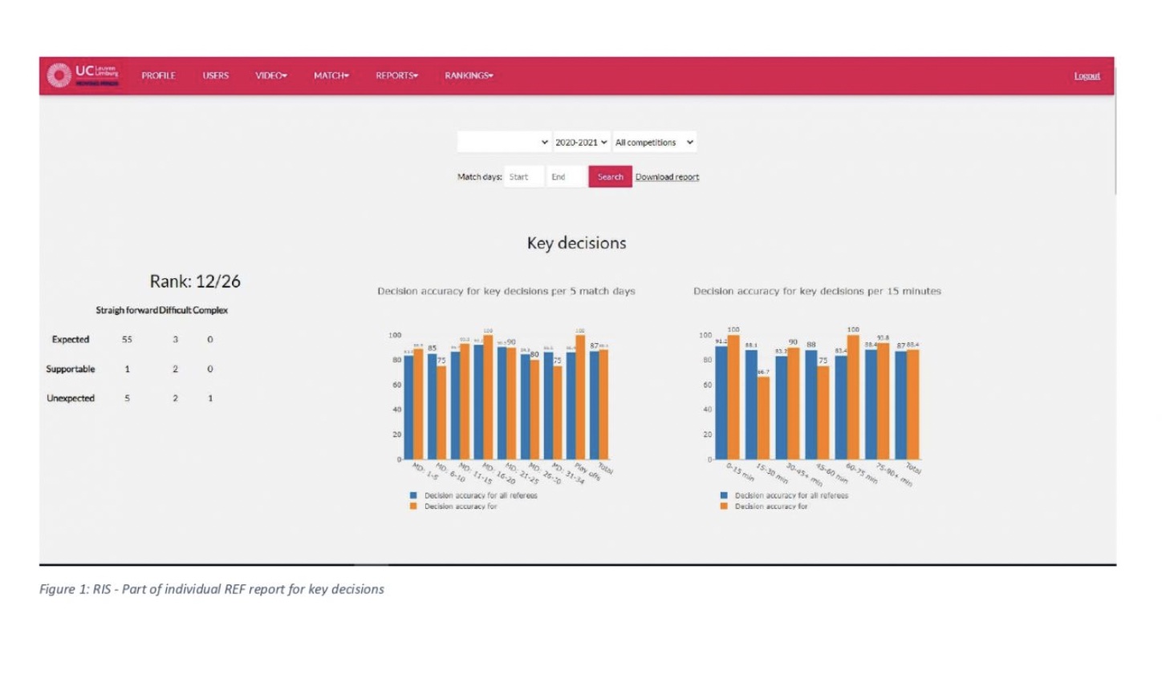Click 'Decision accuracy for all referees' under match days chart
This screenshot has height=683, width=1162.
click(481, 495)
